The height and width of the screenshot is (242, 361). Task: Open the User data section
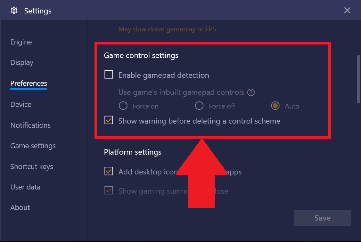25,187
